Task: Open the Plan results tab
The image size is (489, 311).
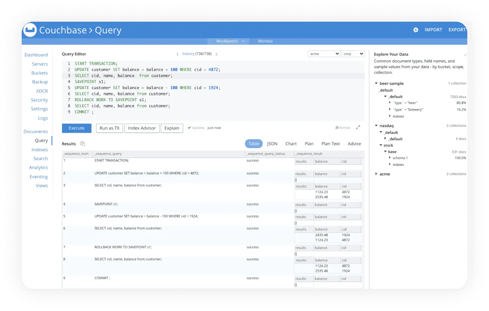Action: (309, 144)
